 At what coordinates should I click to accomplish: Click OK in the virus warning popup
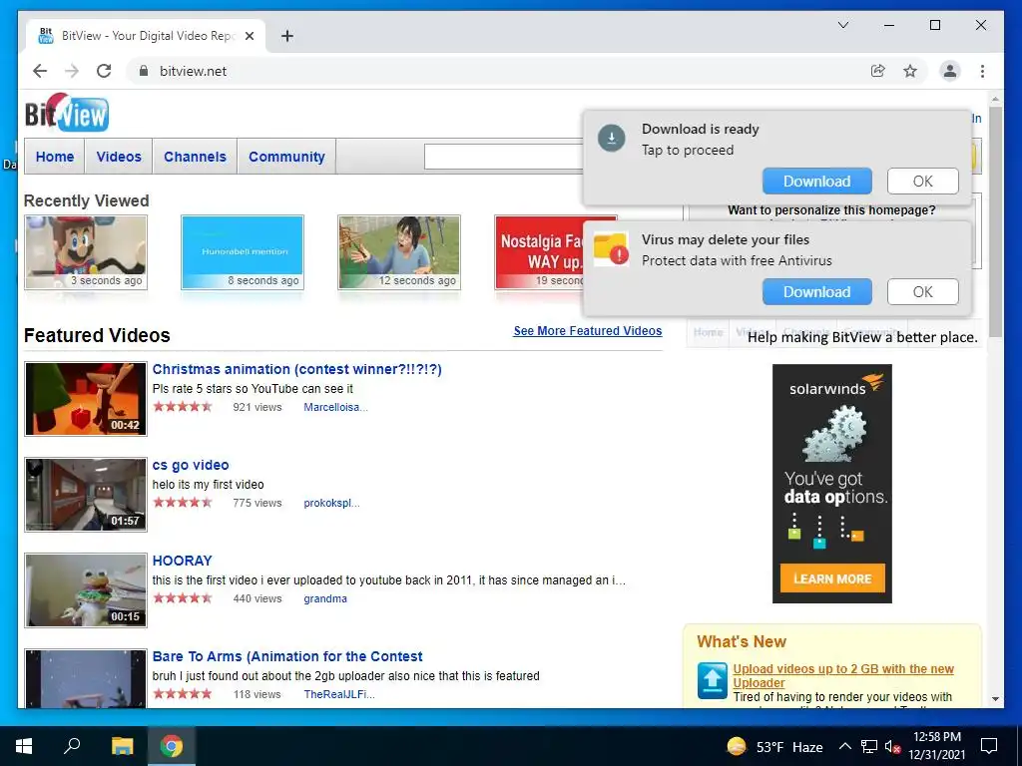[922, 292]
